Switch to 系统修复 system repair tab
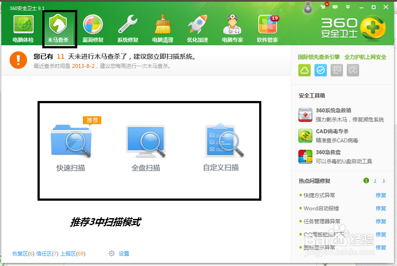397x266 pixels. (x=128, y=29)
